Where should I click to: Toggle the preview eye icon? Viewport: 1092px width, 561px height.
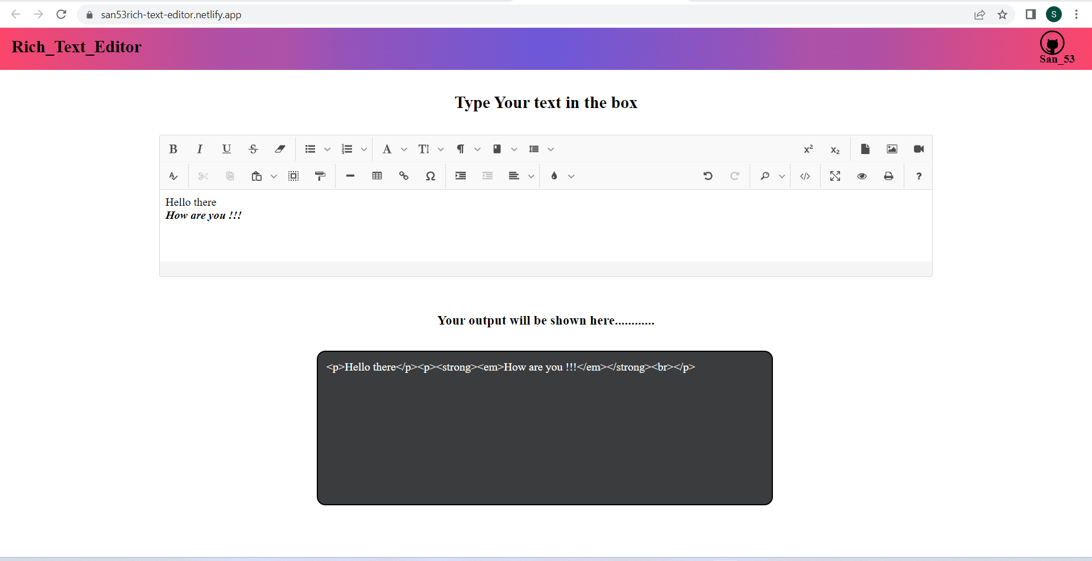pyautogui.click(x=862, y=176)
